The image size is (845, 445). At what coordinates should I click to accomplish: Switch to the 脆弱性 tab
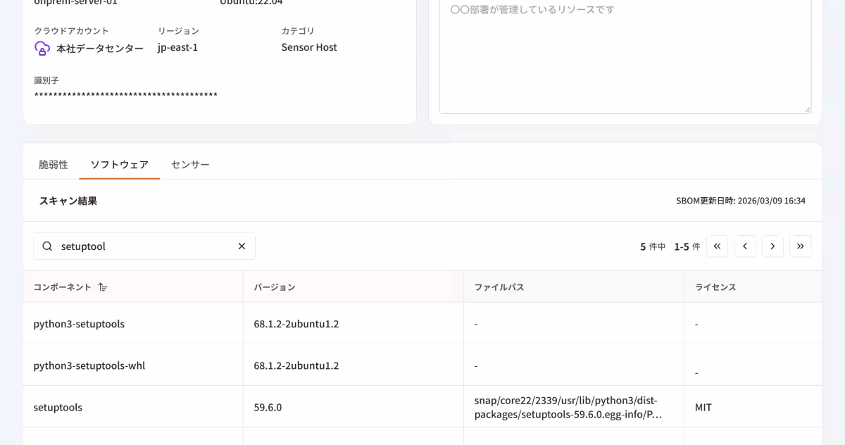(x=52, y=164)
